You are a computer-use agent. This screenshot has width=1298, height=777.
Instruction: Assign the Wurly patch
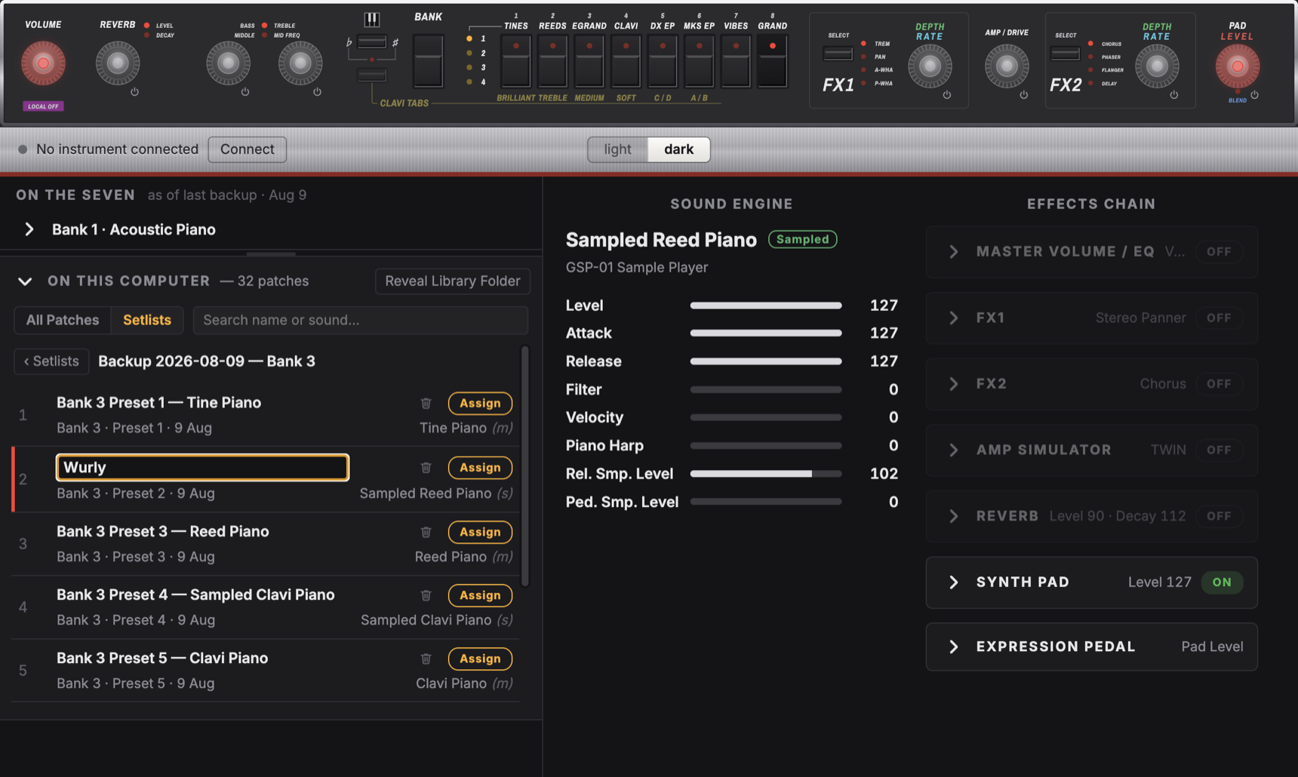pos(480,468)
